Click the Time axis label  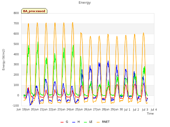(x=150, y=114)
